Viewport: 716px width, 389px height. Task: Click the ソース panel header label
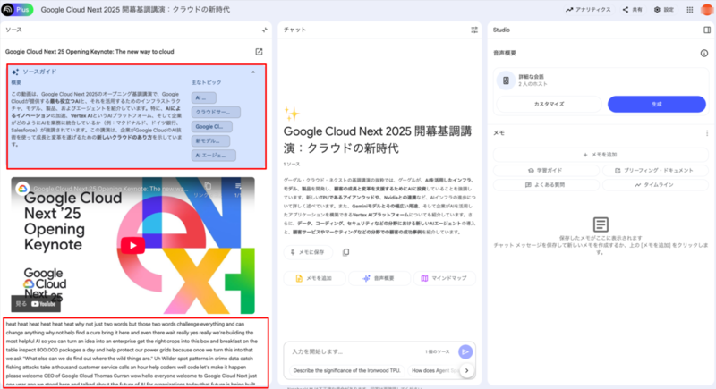click(x=13, y=30)
